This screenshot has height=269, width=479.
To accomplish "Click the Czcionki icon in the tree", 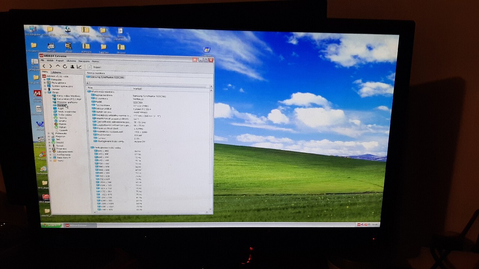I will tap(56, 130).
